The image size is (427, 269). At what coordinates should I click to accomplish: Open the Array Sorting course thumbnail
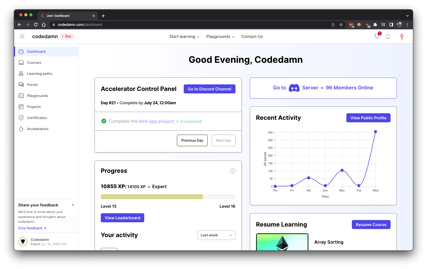pos(282,242)
